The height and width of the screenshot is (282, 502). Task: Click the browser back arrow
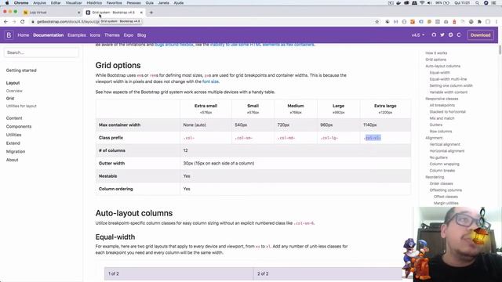coord(5,21)
